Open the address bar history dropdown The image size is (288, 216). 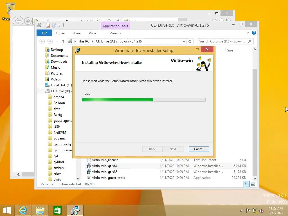(183, 41)
